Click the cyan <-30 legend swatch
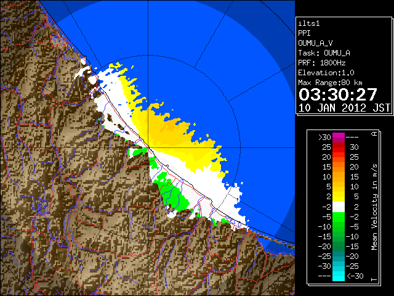 coord(339,276)
